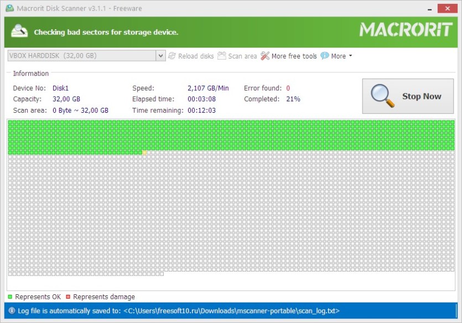Click the Stop Now button

point(408,96)
